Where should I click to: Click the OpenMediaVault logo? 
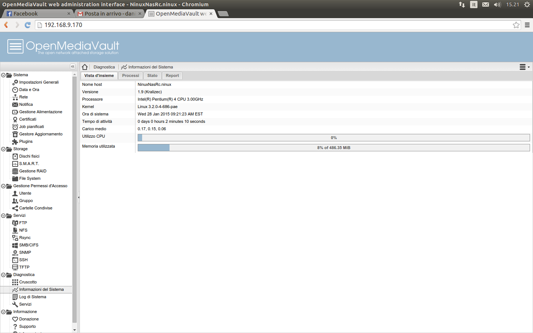(63, 47)
